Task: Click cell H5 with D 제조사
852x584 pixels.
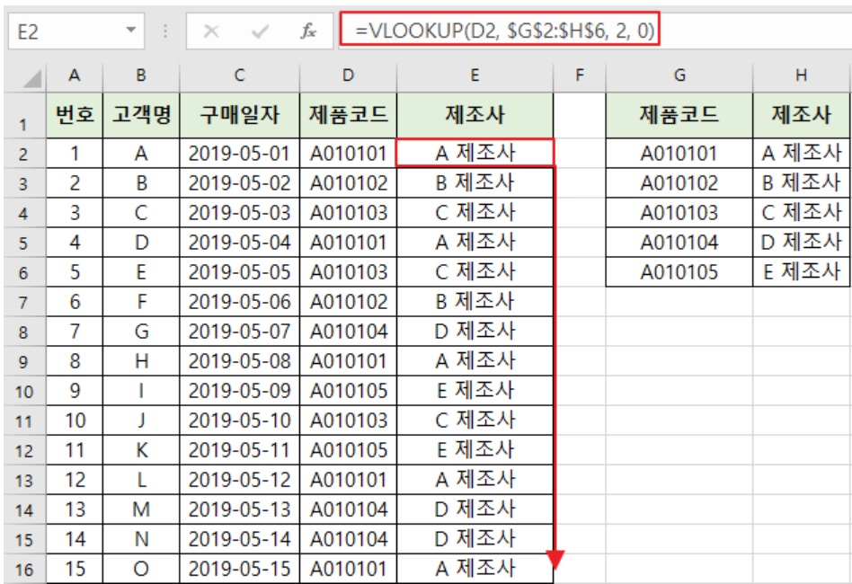Action: pos(802,243)
